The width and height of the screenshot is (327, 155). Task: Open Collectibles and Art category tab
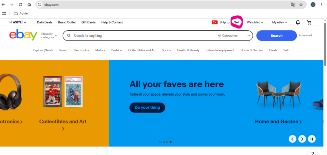click(x=142, y=50)
